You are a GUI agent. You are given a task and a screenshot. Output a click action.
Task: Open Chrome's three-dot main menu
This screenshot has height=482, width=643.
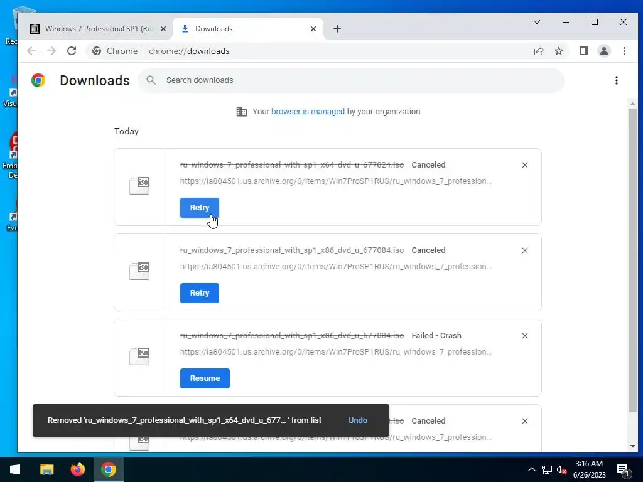(624, 51)
